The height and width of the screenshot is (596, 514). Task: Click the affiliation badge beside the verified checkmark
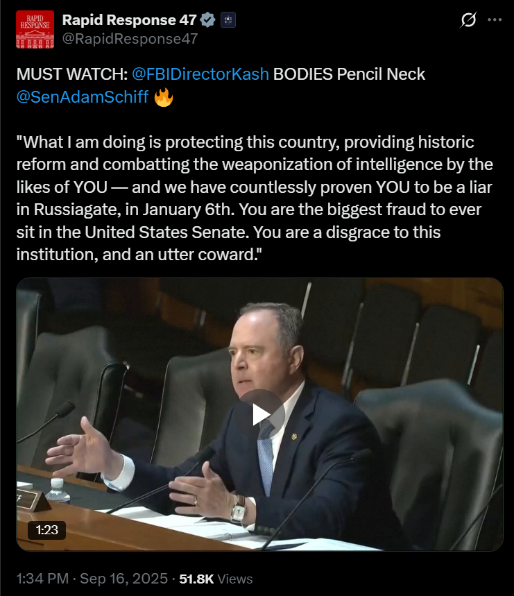[x=228, y=20]
